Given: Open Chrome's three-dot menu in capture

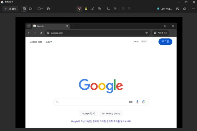Looking at the screenshot, I should 173,33.
